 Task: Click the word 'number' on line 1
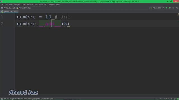[x=26, y=17]
